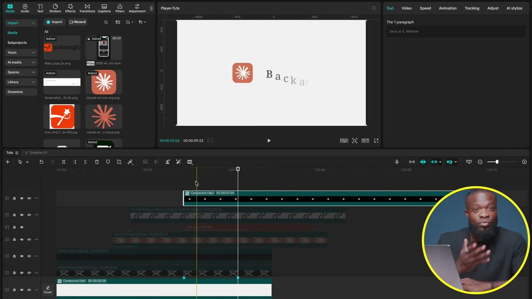Click the magic wand enhance icon

tap(178, 162)
